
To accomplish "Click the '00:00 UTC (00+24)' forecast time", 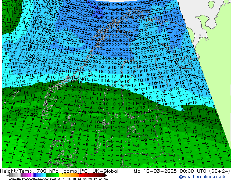I will pyautogui.click(x=205, y=171).
